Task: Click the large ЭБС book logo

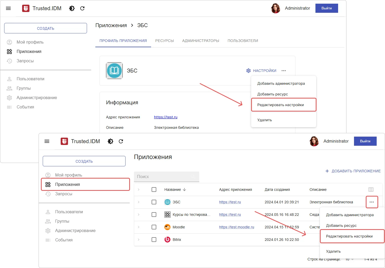Action: [114, 71]
